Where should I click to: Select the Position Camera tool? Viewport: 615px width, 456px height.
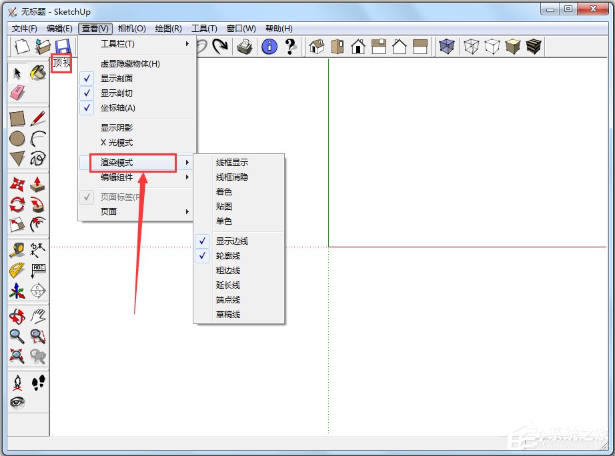(x=17, y=382)
